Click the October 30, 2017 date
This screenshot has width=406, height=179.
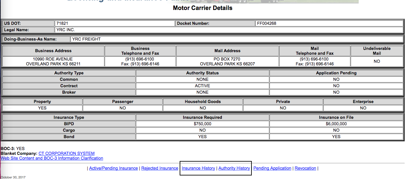point(13,177)
